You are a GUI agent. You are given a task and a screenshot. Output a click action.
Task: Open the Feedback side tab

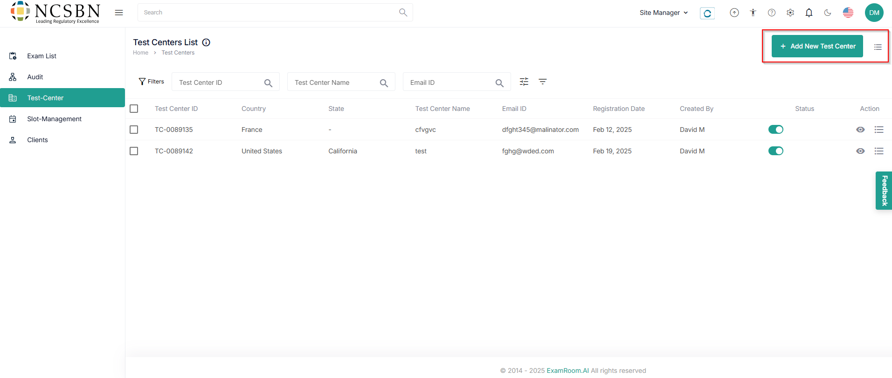coord(884,191)
